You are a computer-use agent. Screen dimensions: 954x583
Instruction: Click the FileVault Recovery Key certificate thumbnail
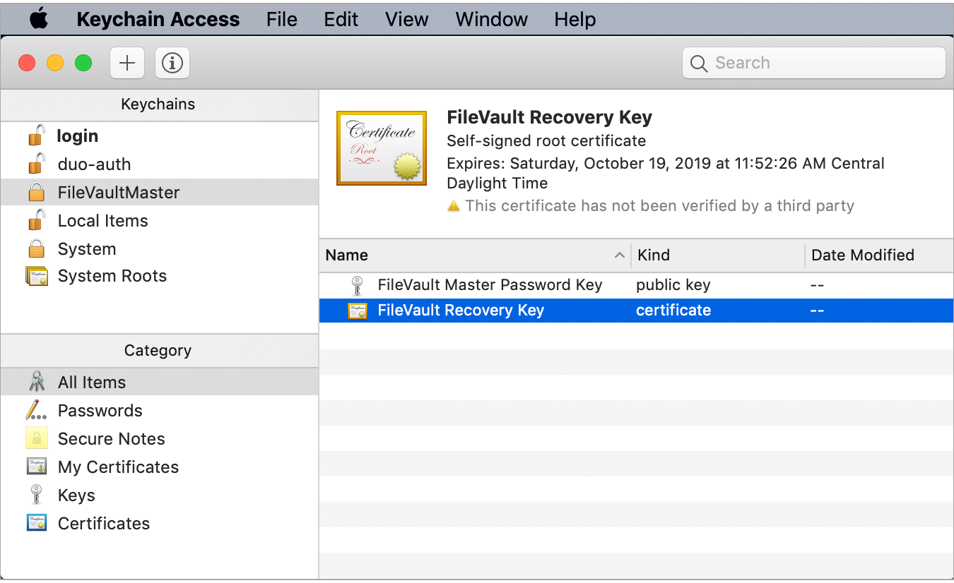(x=381, y=148)
